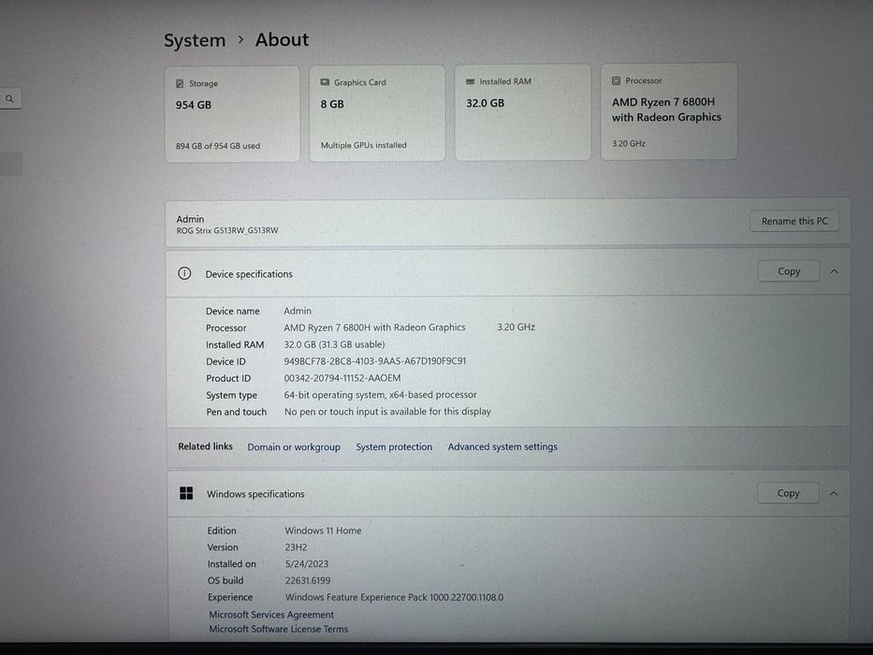The height and width of the screenshot is (655, 873).
Task: Click 'Multiple GPUs installed' text
Action: (x=364, y=145)
